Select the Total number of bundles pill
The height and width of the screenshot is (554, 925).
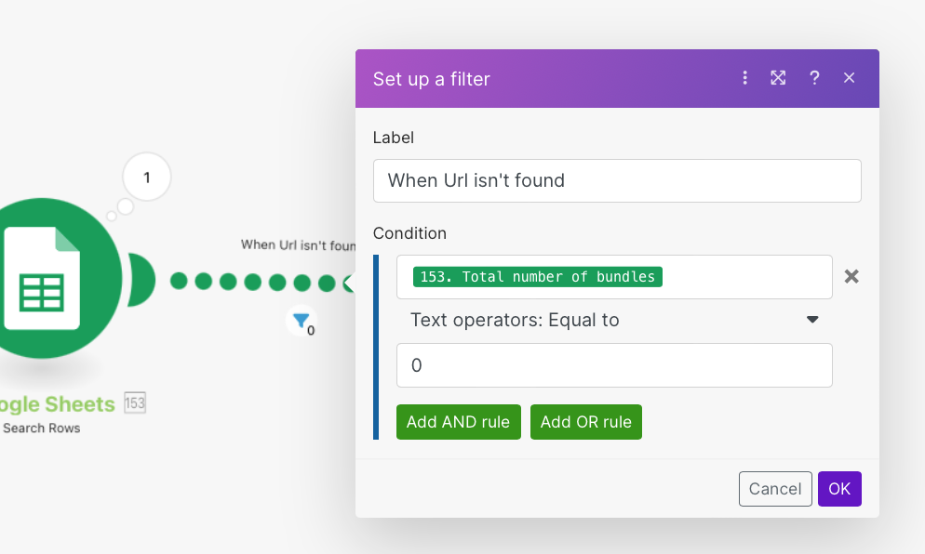coord(538,277)
